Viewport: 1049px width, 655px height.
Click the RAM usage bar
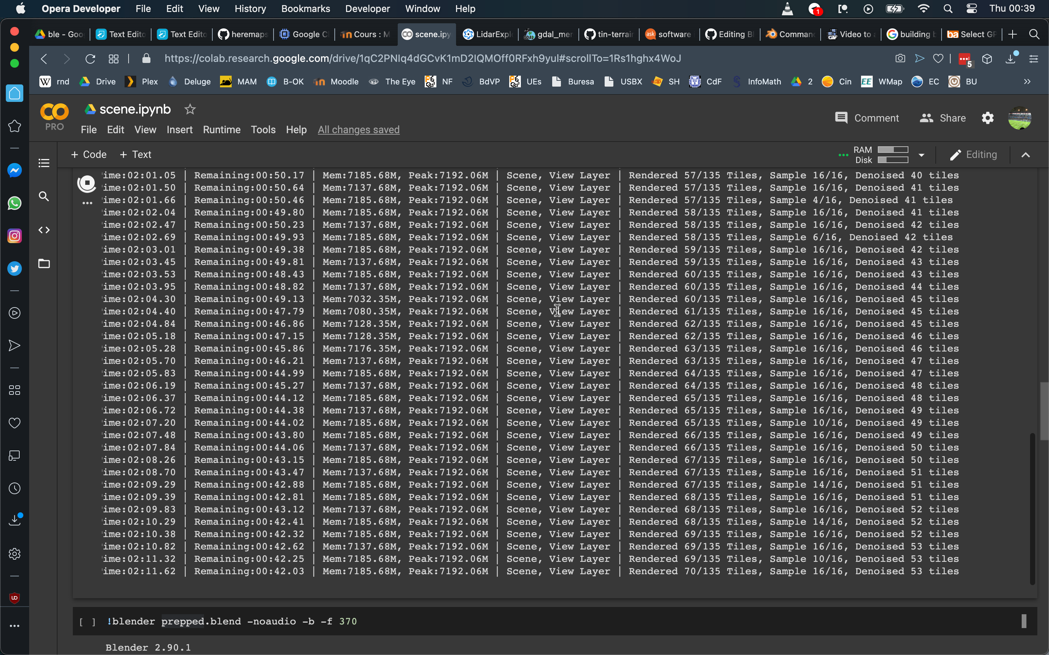pyautogui.click(x=892, y=150)
